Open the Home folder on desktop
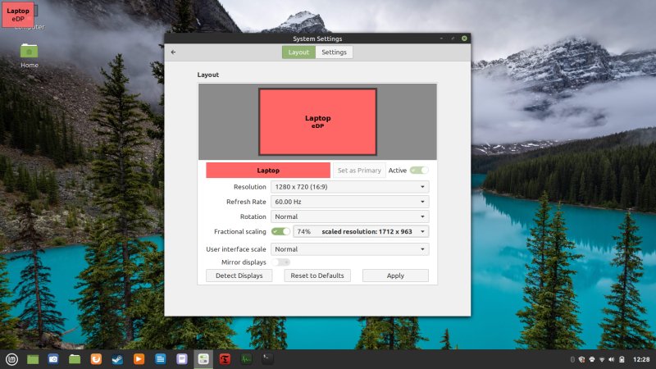Screen dimensions: 656x369 (x=30, y=52)
